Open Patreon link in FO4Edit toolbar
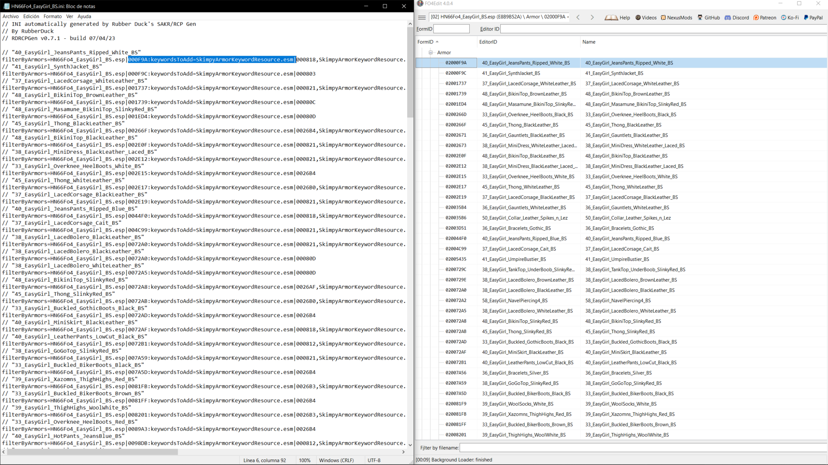This screenshot has width=828, height=465. [x=765, y=18]
